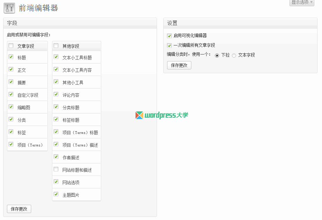Viewport: 322px width, 220px height.
Task: Click 保存更改 in the 设置 panel
Action: [x=179, y=65]
